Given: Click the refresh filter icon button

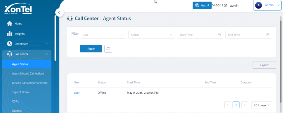Looking at the screenshot, I should 108,49.
